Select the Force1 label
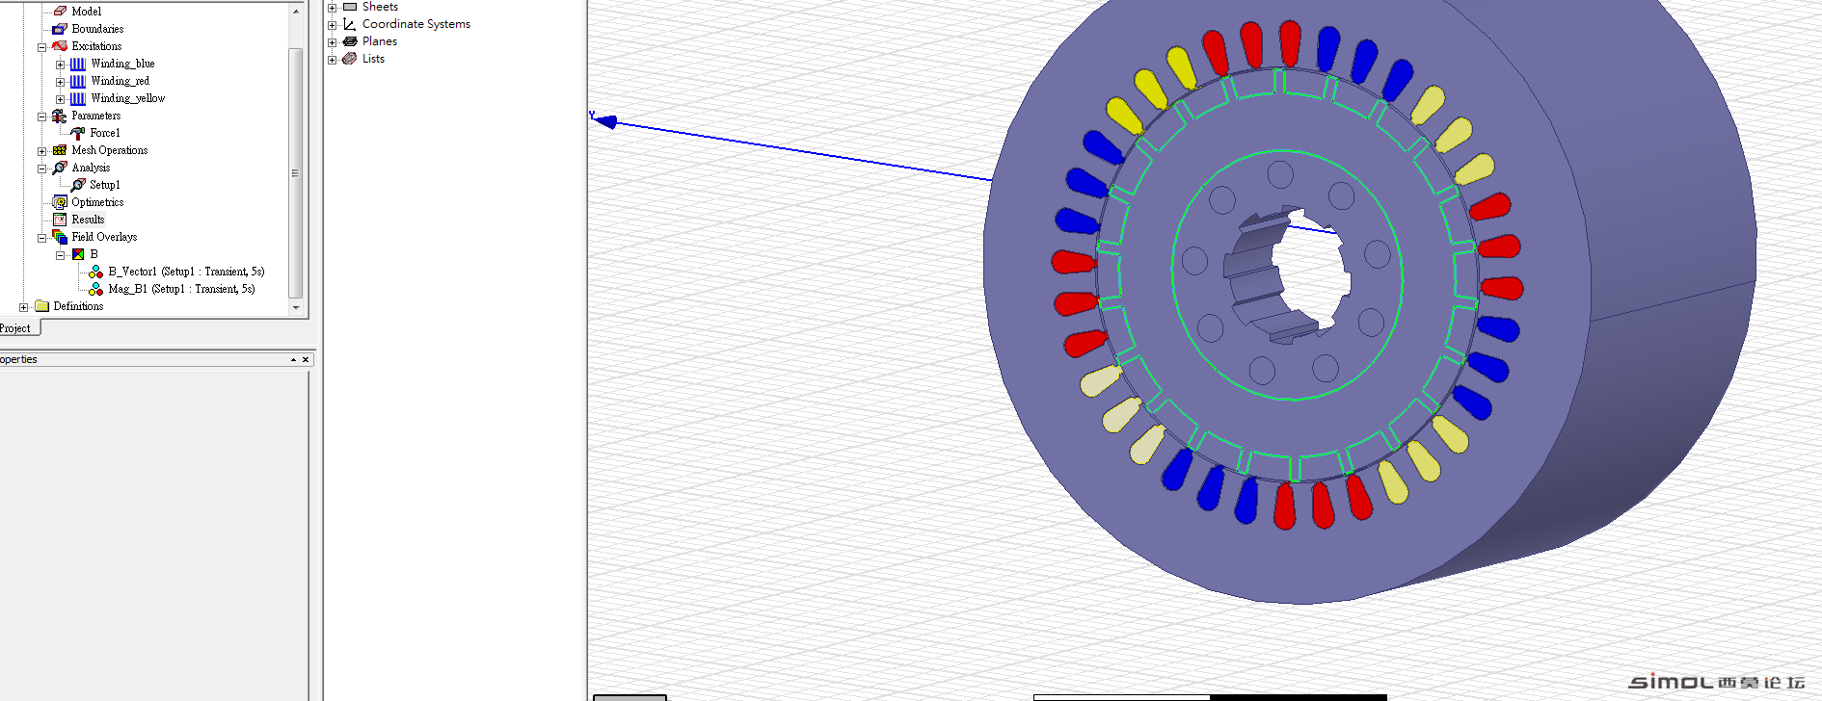Screen dimensions: 1822x701 click(x=105, y=133)
